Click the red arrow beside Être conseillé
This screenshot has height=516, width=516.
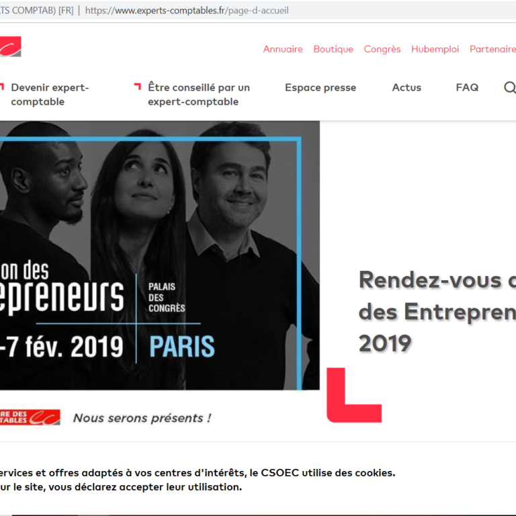coord(138,87)
